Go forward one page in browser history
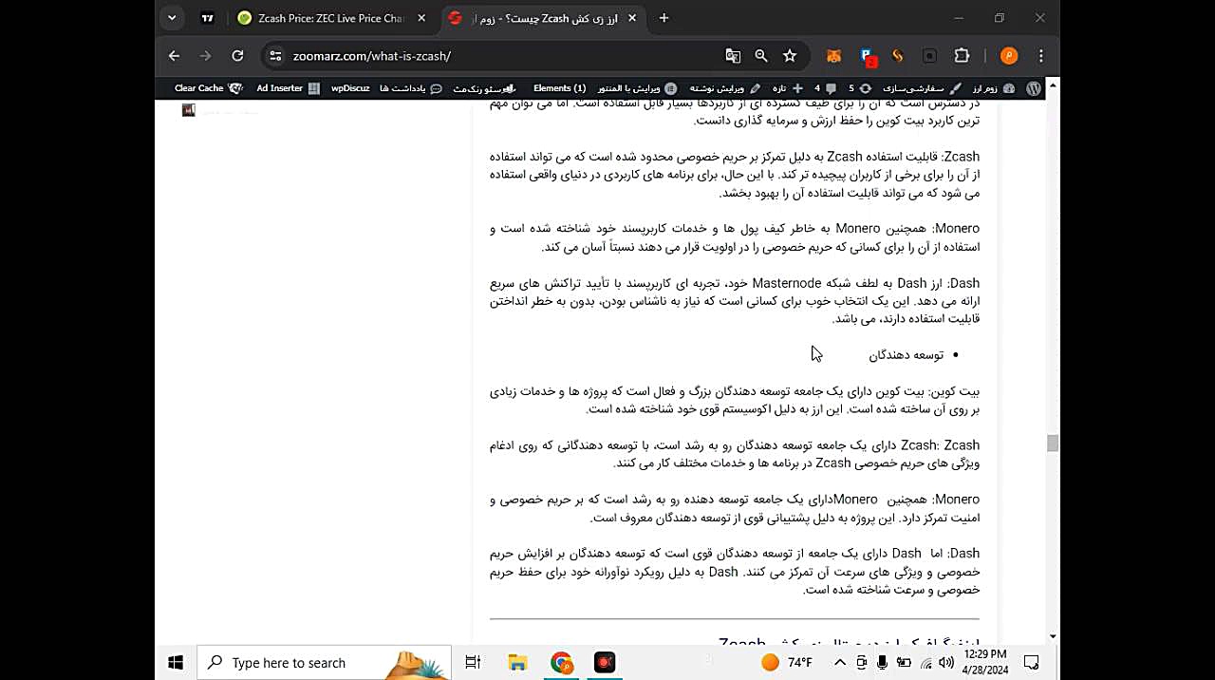Viewport: 1215px width, 680px height. click(x=205, y=56)
